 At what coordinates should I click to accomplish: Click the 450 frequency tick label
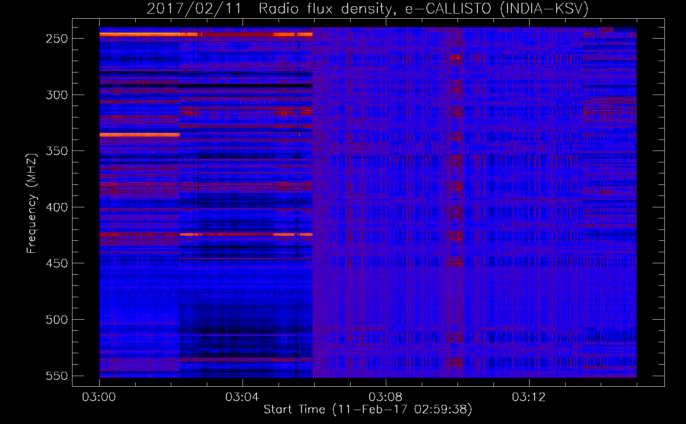57,263
